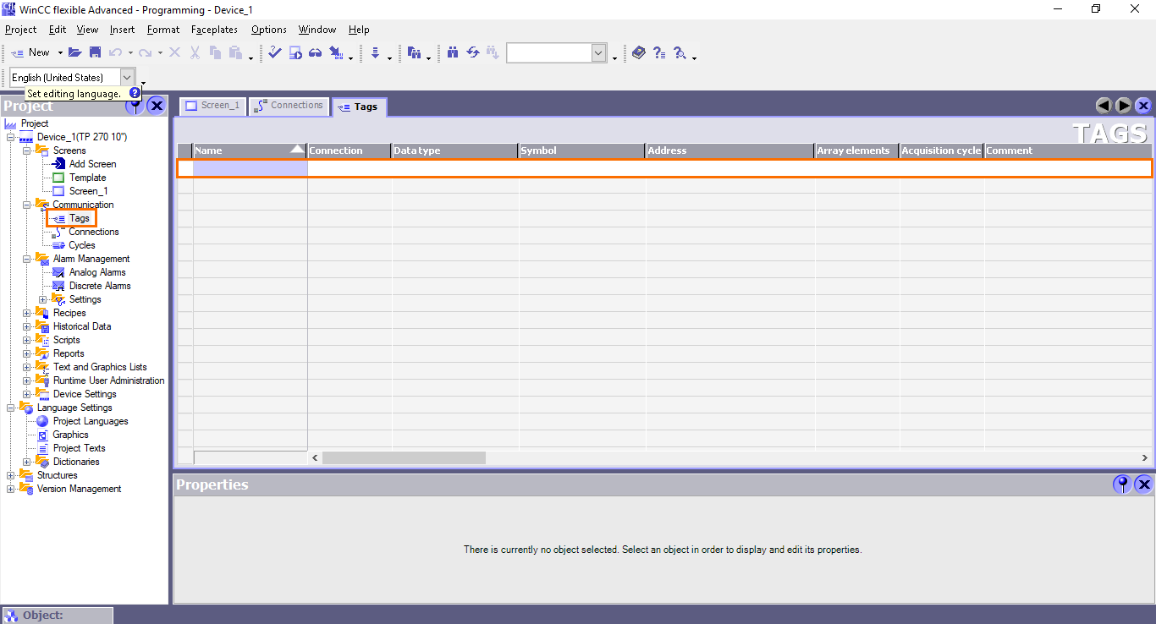Screen dimensions: 1156x624
Task: Collapse the Alarm Management folder
Action: coord(27,259)
